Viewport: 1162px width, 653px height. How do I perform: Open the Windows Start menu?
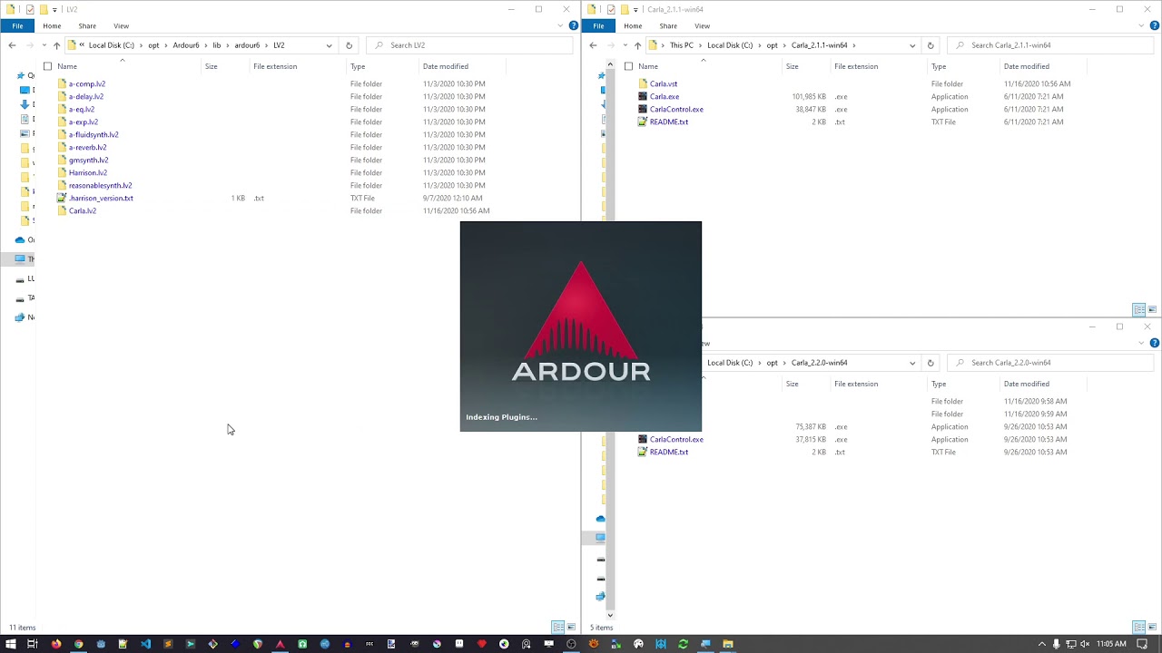(11, 644)
